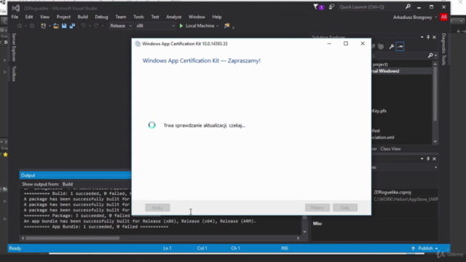Click the Quick Launch magnifier icon
This screenshot has width=466, height=262.
click(x=408, y=7)
